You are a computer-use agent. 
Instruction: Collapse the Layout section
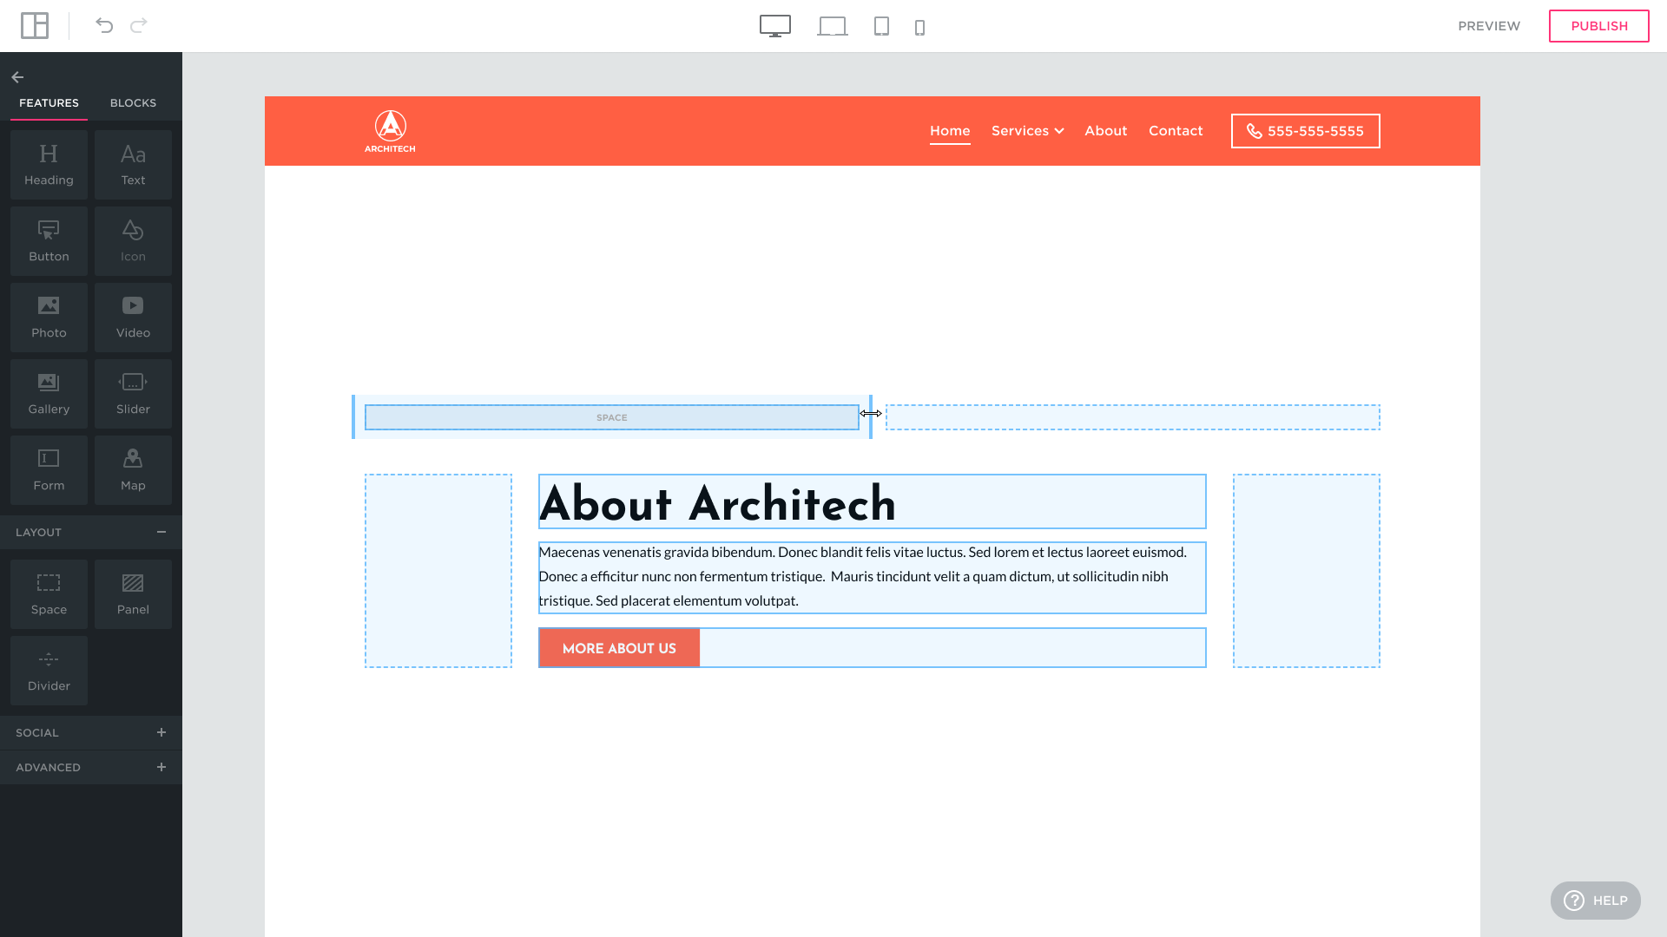(x=161, y=532)
